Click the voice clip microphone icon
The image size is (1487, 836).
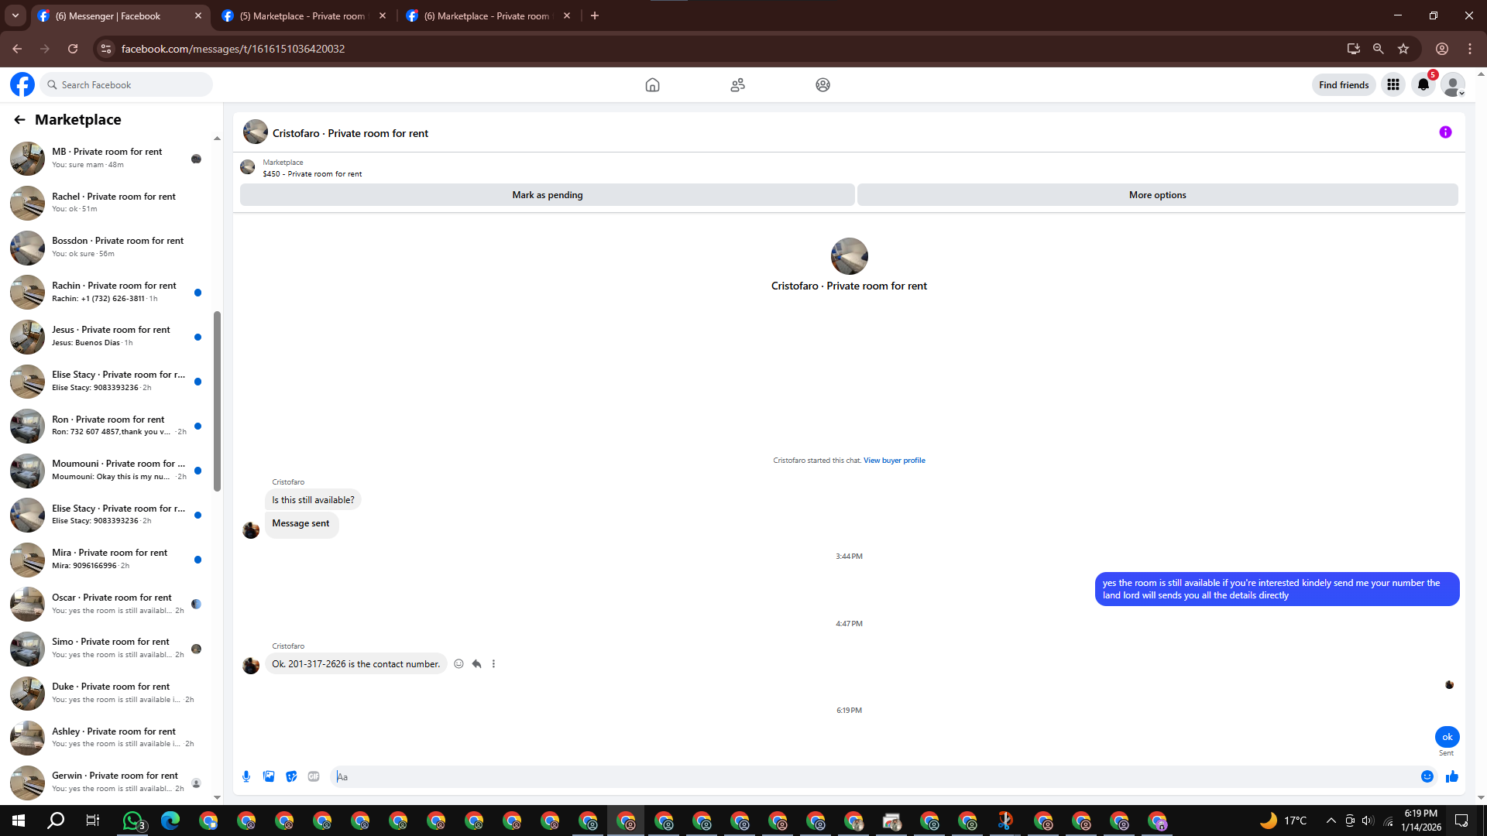point(246,776)
